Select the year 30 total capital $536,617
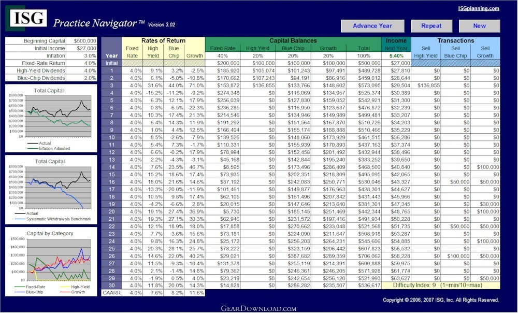 tap(364, 285)
